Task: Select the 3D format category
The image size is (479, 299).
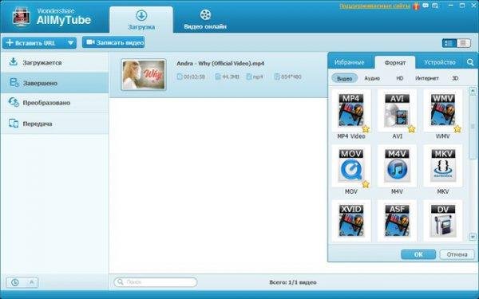Action: click(455, 78)
